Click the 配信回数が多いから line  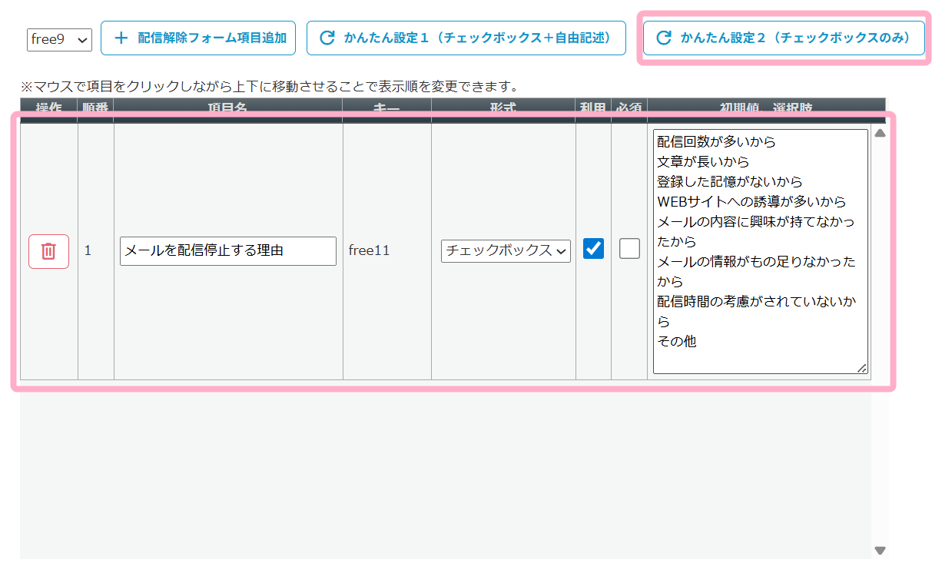pos(716,142)
